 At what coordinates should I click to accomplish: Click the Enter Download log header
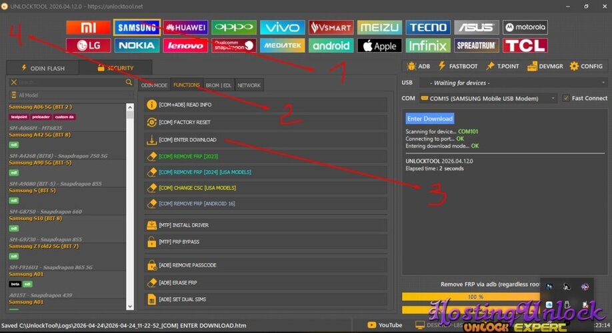coord(430,119)
